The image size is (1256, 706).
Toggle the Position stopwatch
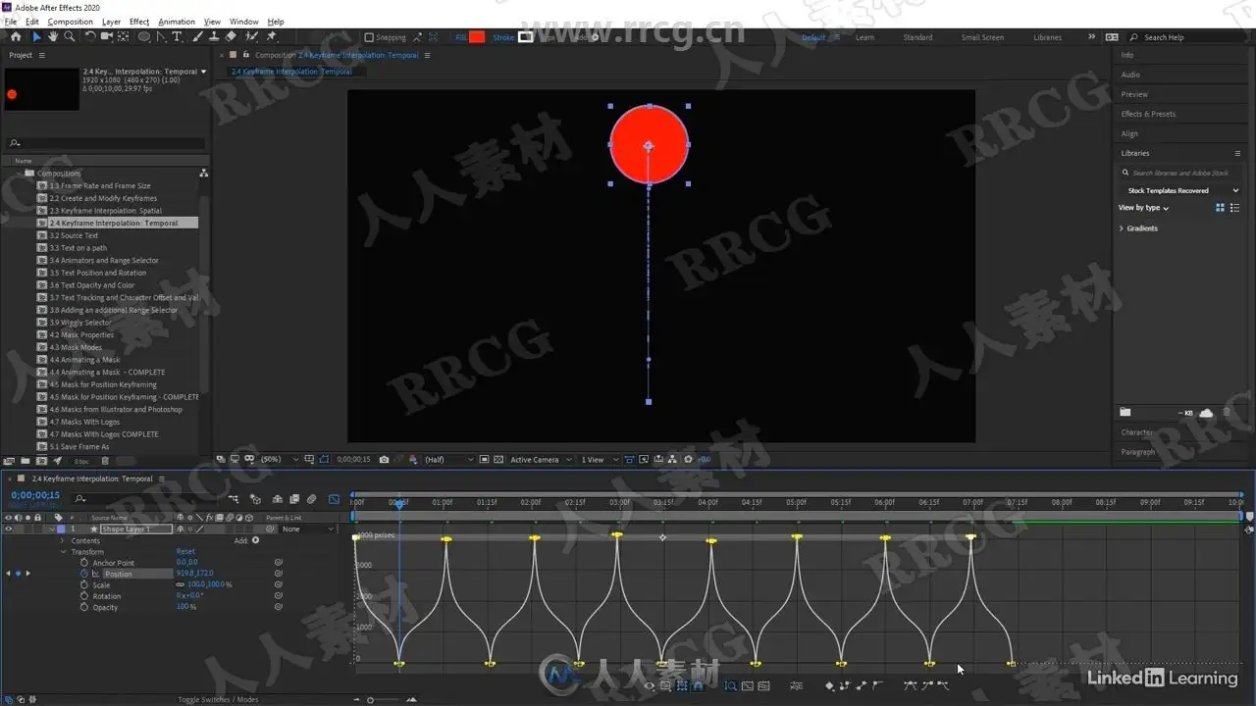84,574
